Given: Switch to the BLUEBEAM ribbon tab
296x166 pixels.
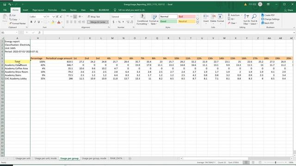Looking at the screenshot, I should [x=104, y=10].
